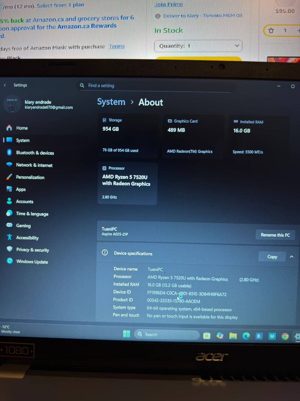Image resolution: width=300 pixels, height=401 pixels.
Task: Collapse the Device specifications section
Action: tap(291, 256)
